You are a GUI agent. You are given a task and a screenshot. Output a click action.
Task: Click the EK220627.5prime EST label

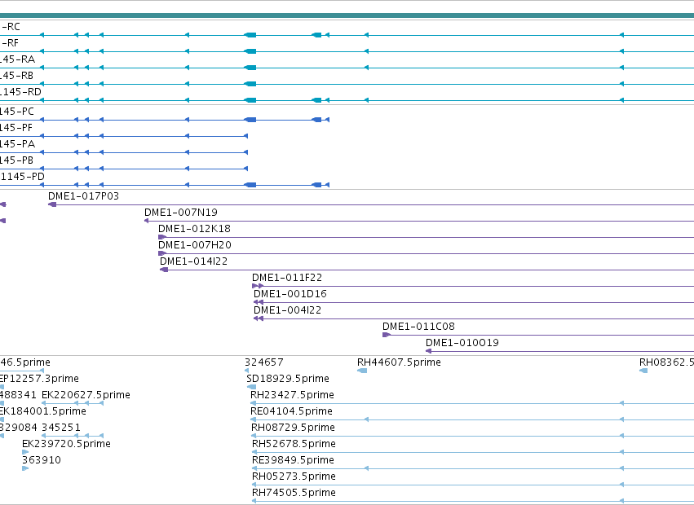pos(86,395)
